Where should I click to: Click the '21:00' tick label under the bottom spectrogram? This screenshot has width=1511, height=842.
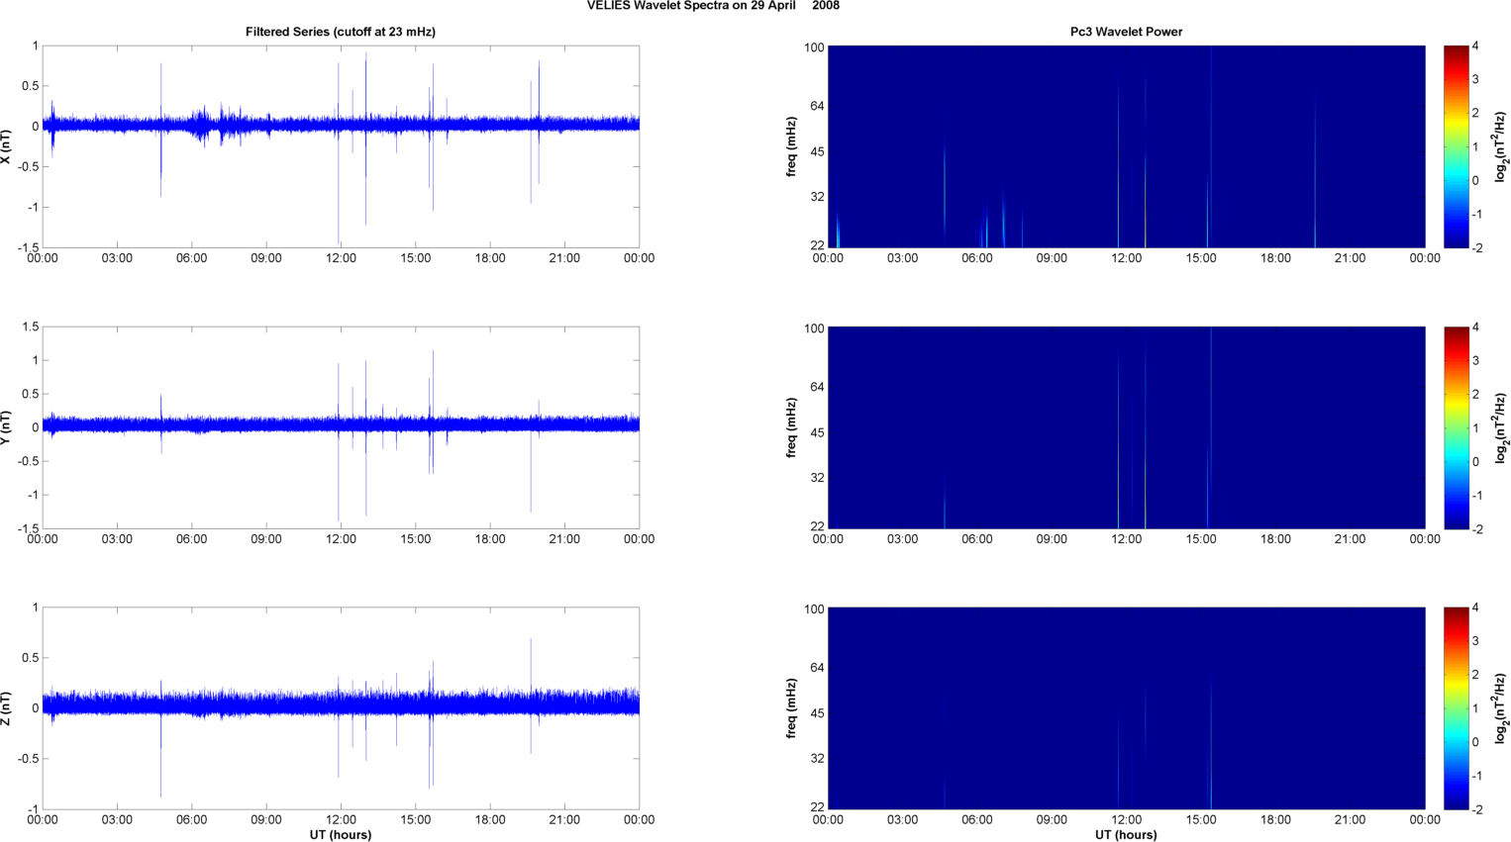[x=1350, y=819]
